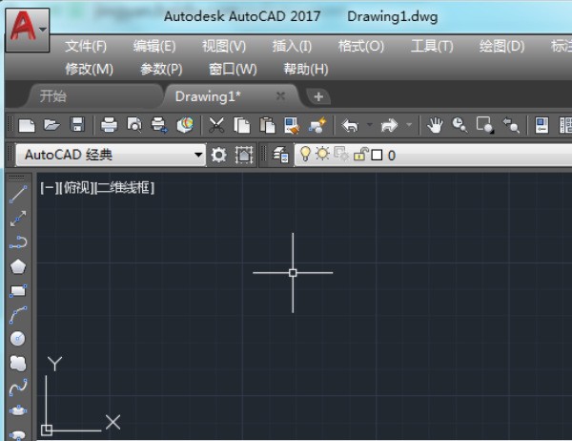This screenshot has width=572, height=441.
Task: Click the white layer color swatch
Action: point(377,155)
